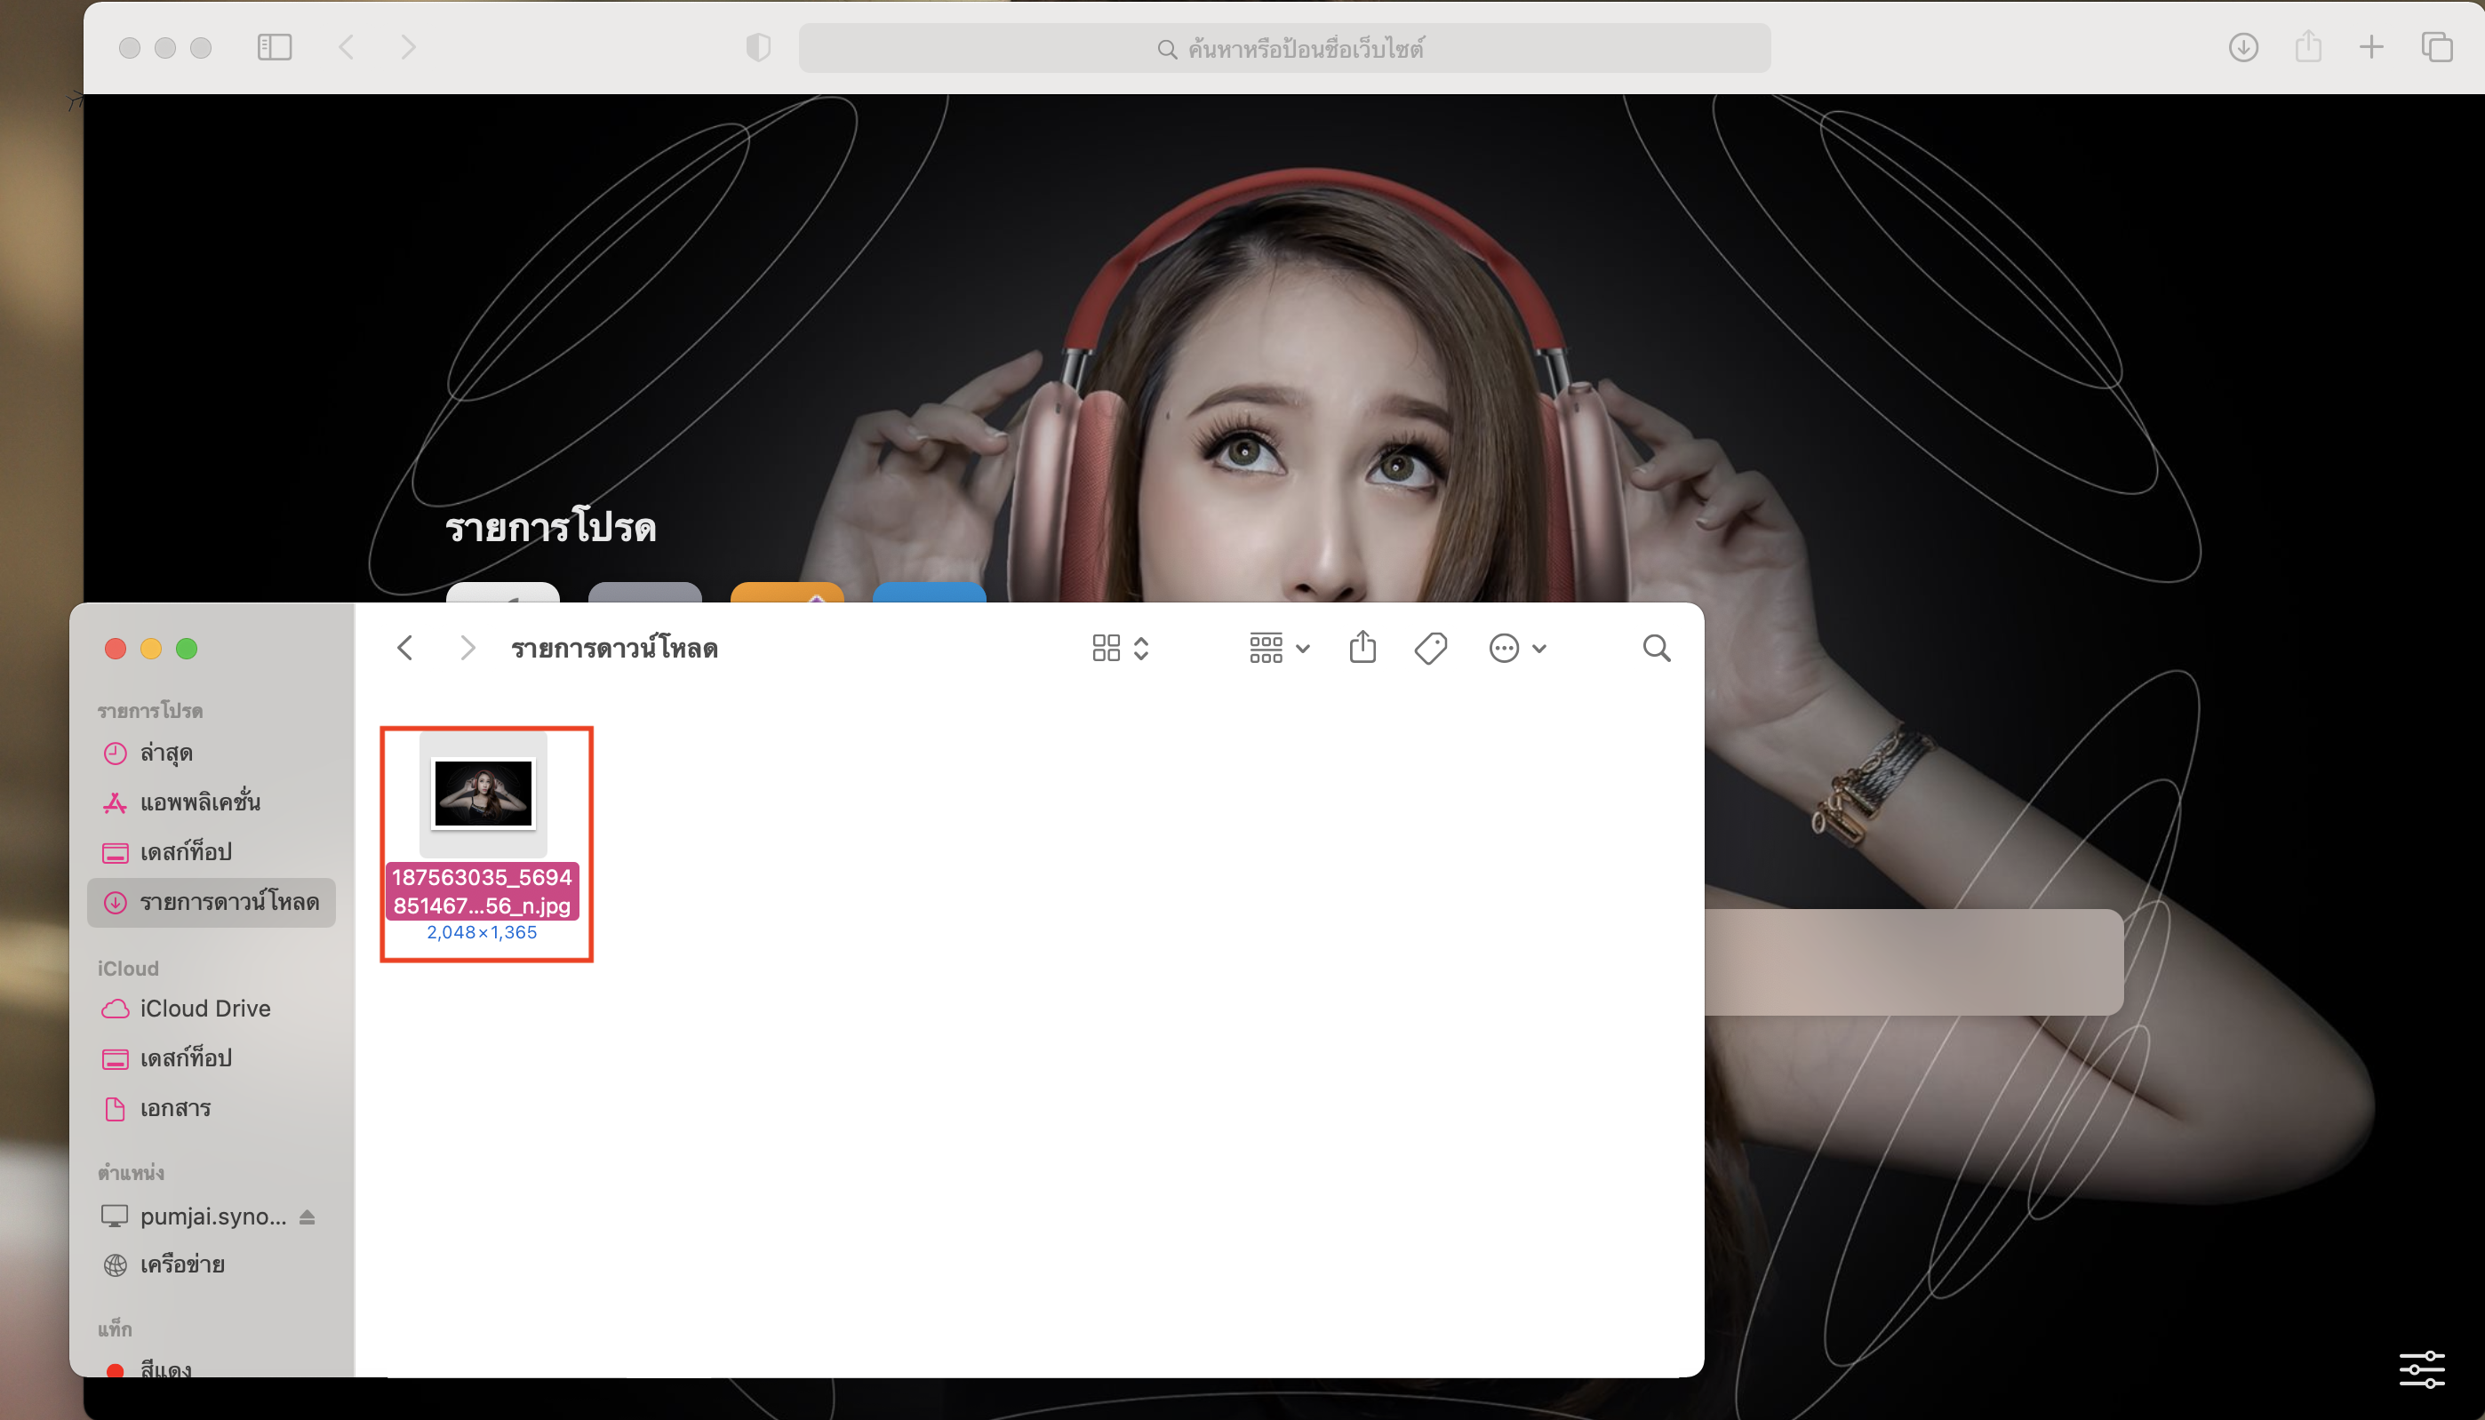Click Safari new tab plus icon
Screen dimensions: 2485x1420
click(x=2372, y=47)
